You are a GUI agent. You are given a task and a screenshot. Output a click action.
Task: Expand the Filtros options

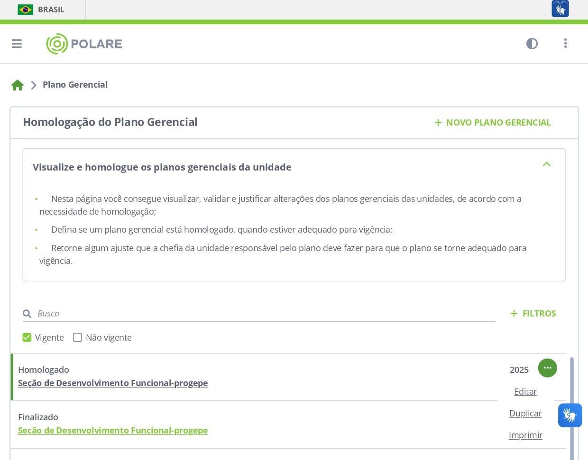(533, 314)
